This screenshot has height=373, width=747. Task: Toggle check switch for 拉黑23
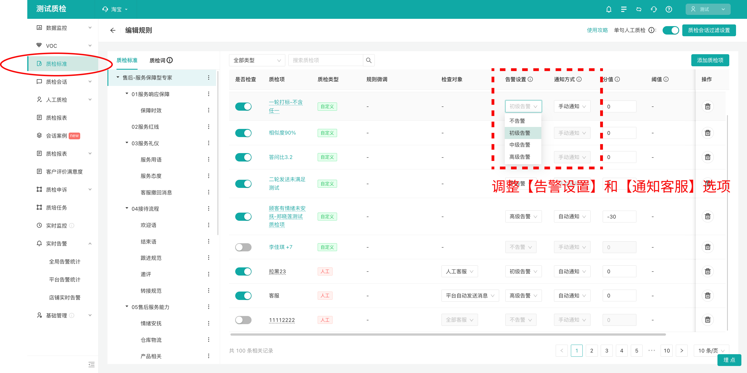tap(243, 272)
